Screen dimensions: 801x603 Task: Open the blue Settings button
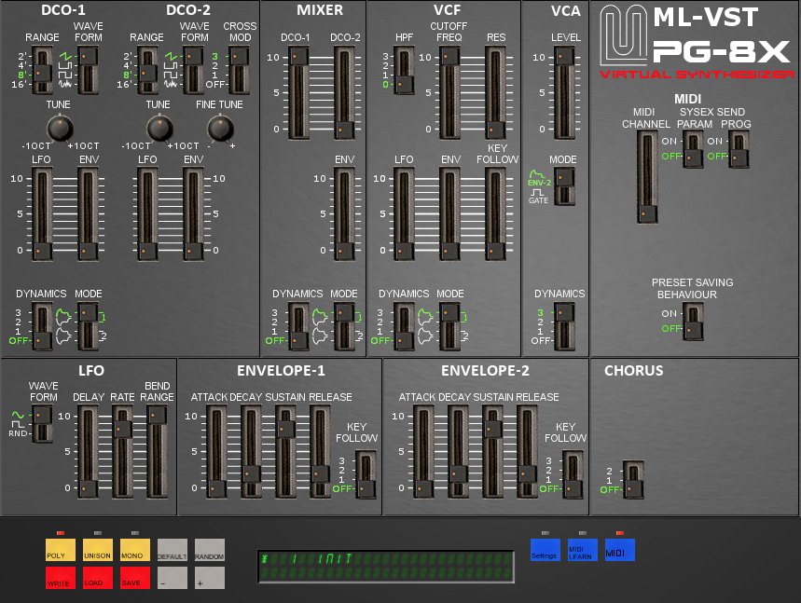click(x=545, y=549)
